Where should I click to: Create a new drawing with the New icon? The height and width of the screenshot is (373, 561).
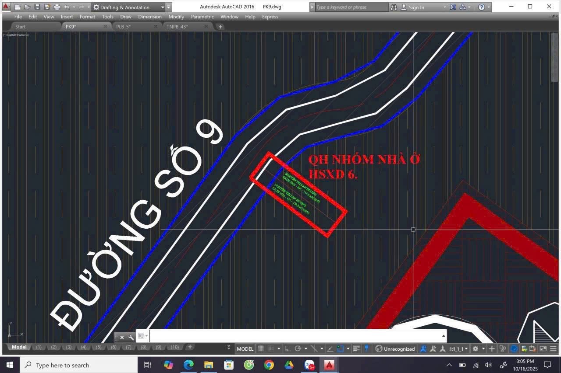(x=17, y=7)
